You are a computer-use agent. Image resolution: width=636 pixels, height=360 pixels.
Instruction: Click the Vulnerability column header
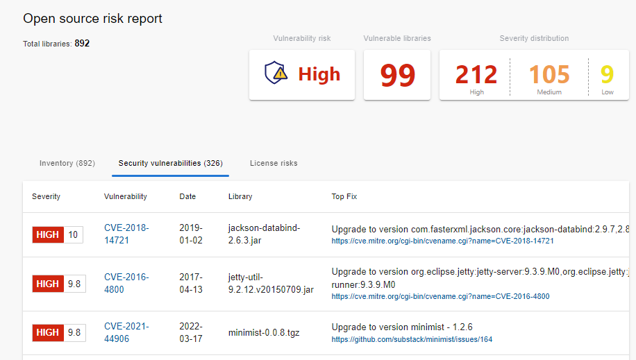pyautogui.click(x=126, y=196)
